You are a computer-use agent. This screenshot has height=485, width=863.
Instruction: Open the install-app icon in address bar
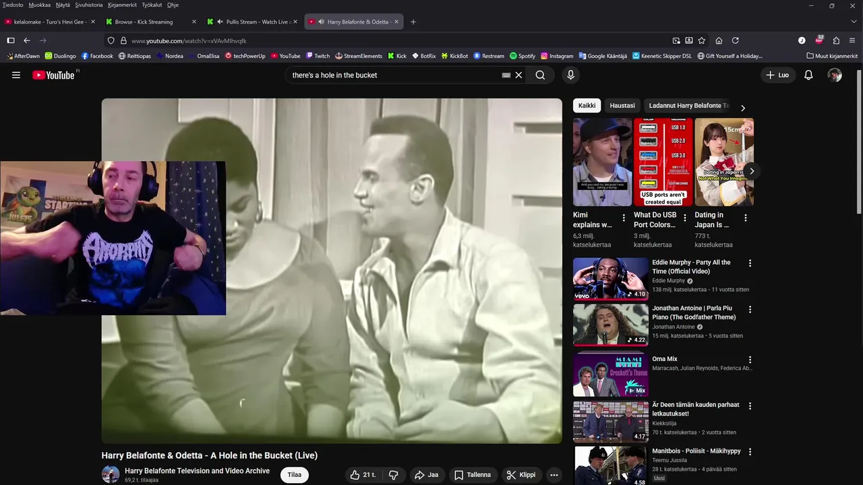(689, 40)
